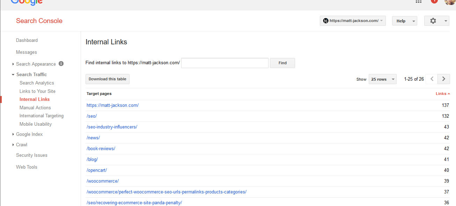Open Messages in the sidebar
The height and width of the screenshot is (206, 456).
click(27, 52)
